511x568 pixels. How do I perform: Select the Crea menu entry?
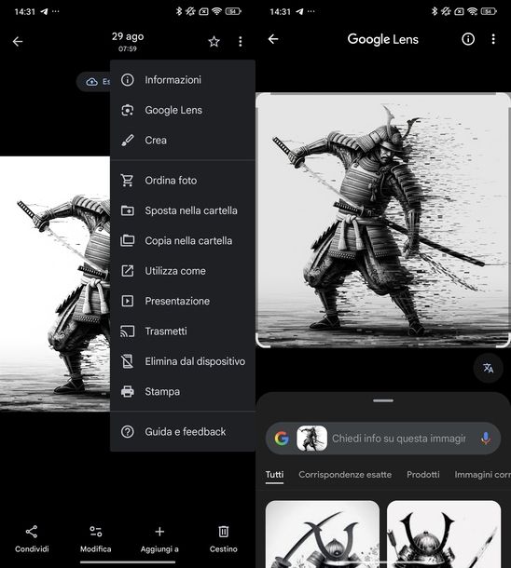pyautogui.click(x=183, y=141)
